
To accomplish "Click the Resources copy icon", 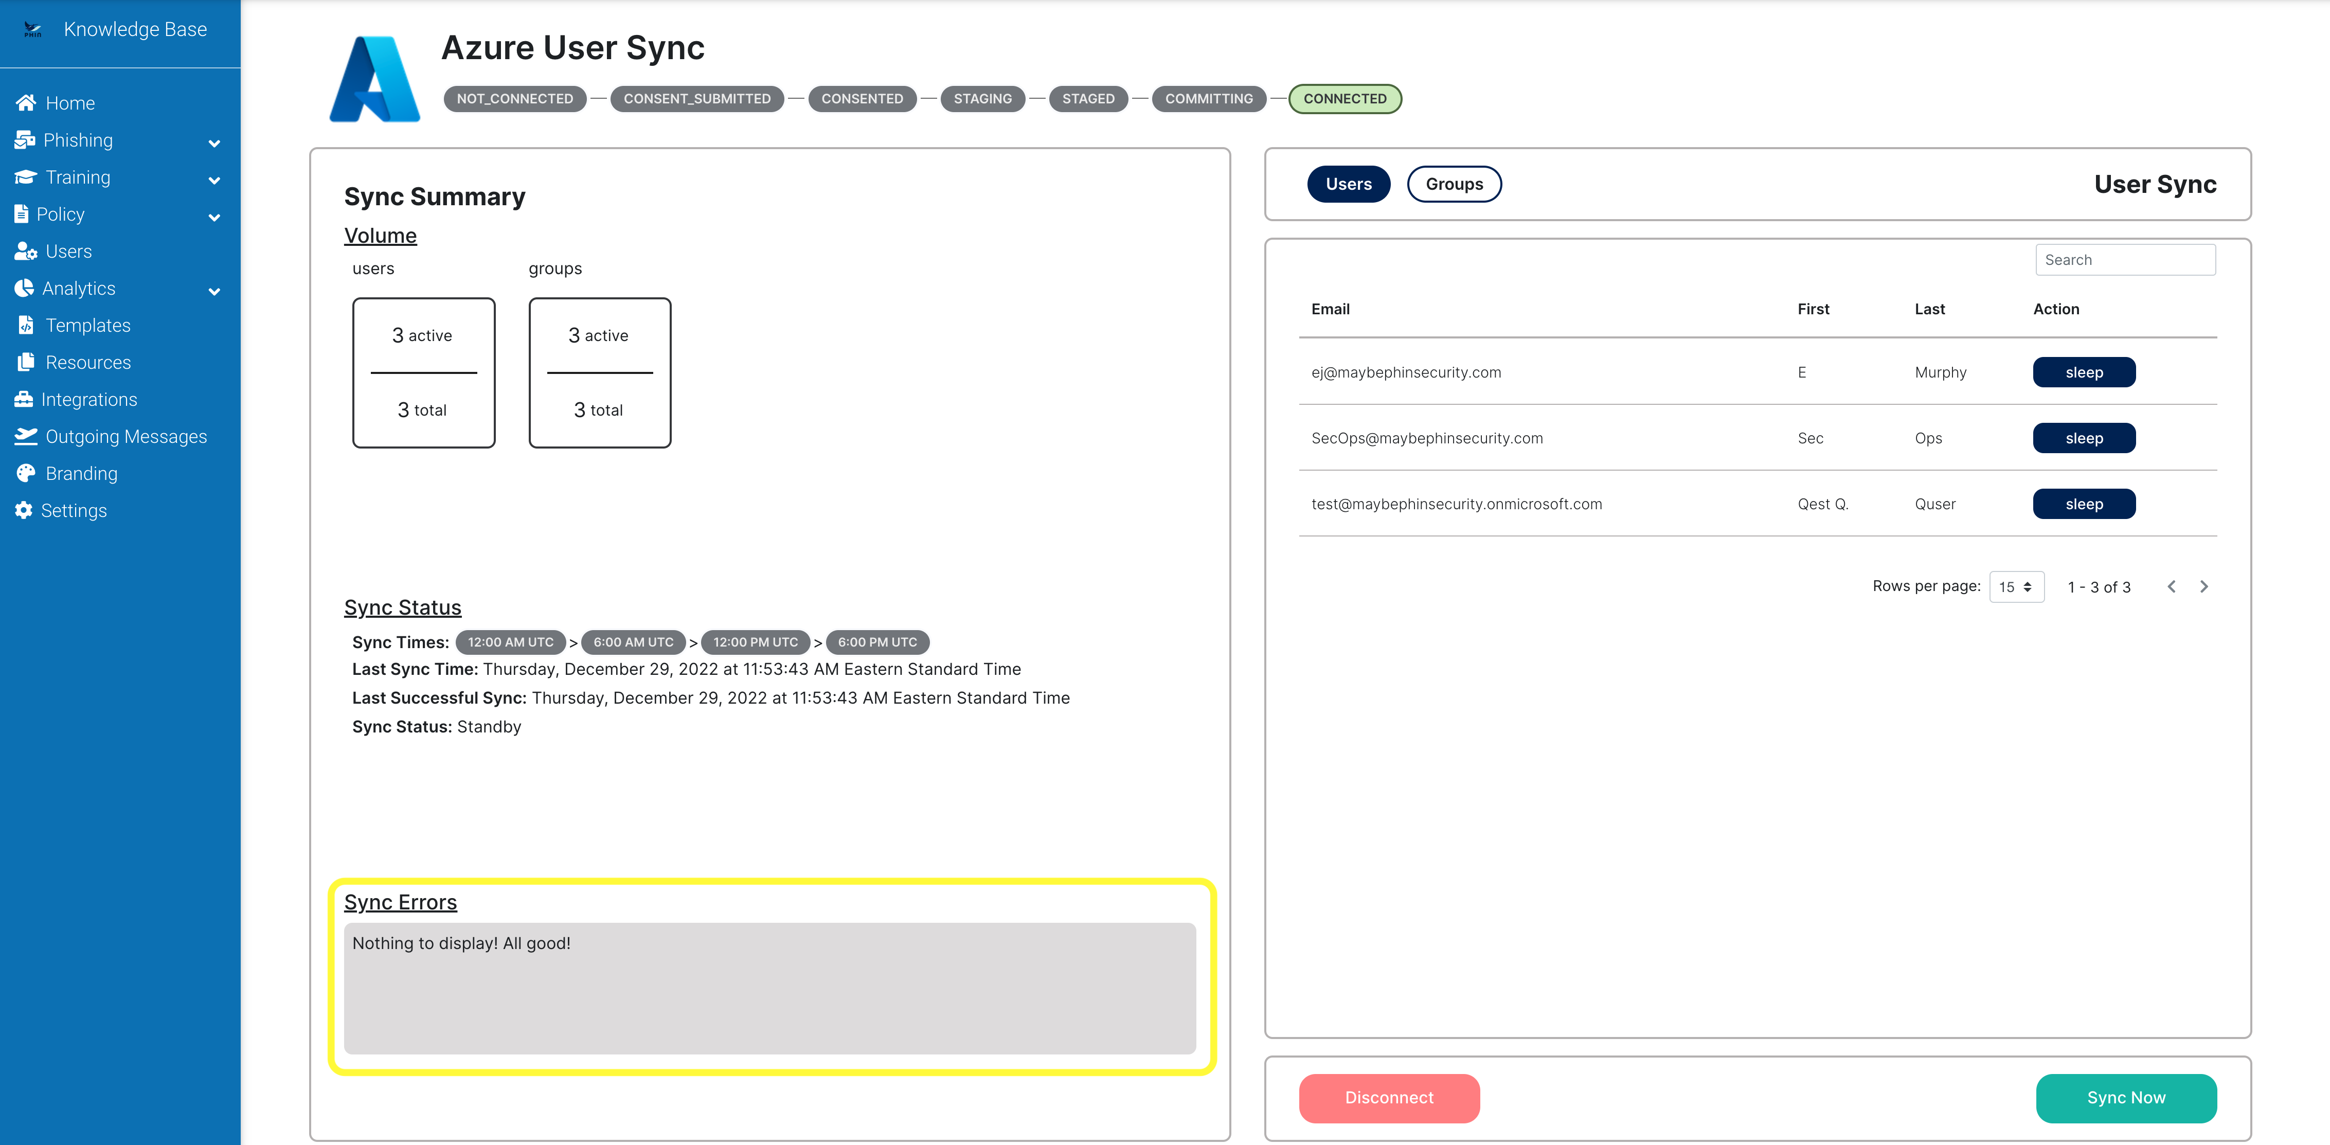I will 26,363.
